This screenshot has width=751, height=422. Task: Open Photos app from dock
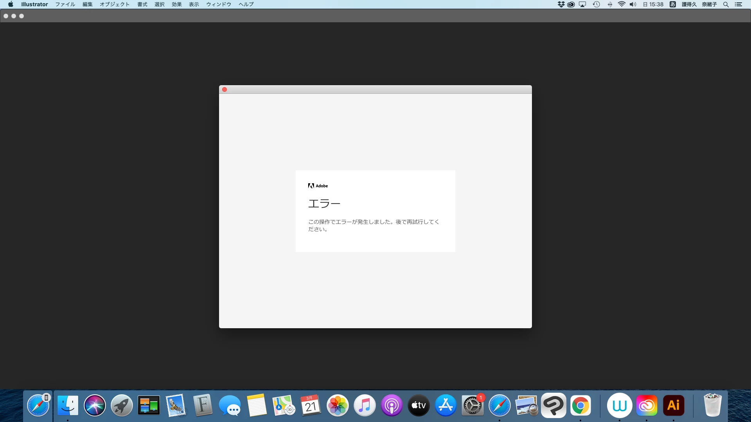(x=337, y=406)
